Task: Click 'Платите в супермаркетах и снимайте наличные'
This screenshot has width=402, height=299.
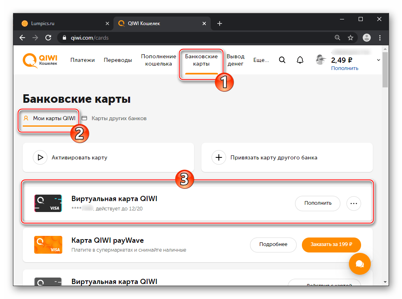Action: 129,250
